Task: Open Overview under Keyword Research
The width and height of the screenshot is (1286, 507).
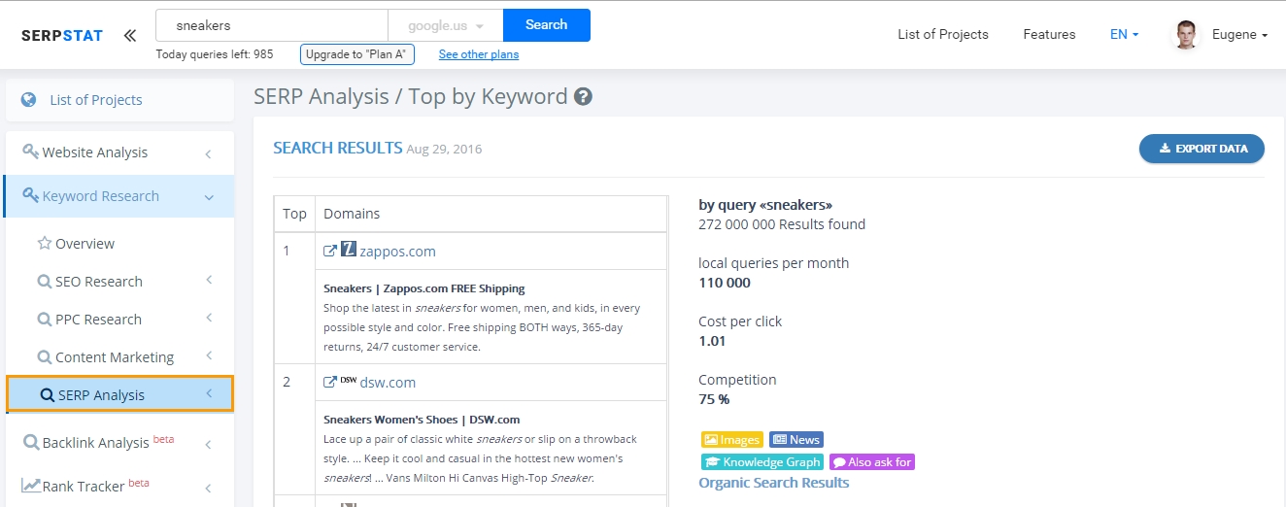Action: [x=85, y=244]
